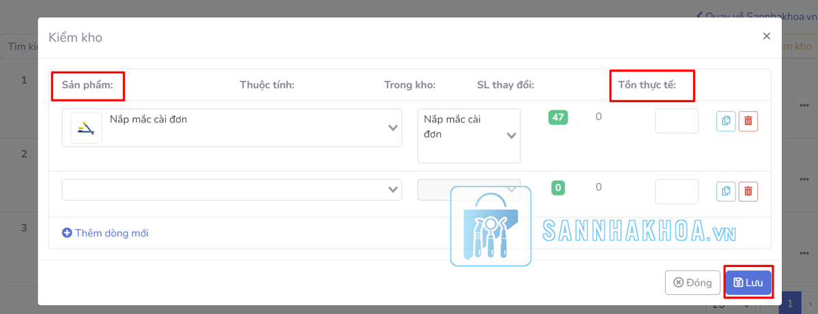Expand the attribute dropdown in first row

pos(511,136)
